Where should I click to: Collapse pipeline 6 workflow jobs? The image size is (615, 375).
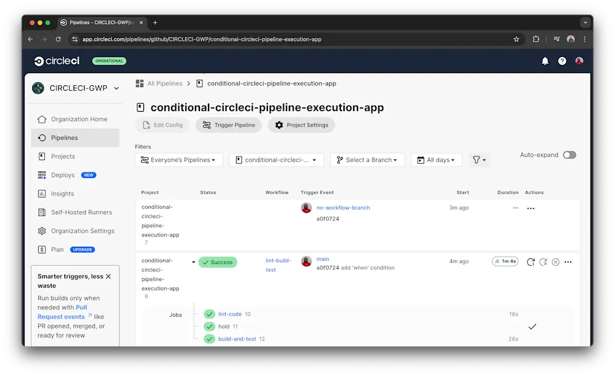[x=193, y=262]
